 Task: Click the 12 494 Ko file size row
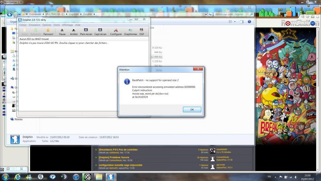[156, 57]
